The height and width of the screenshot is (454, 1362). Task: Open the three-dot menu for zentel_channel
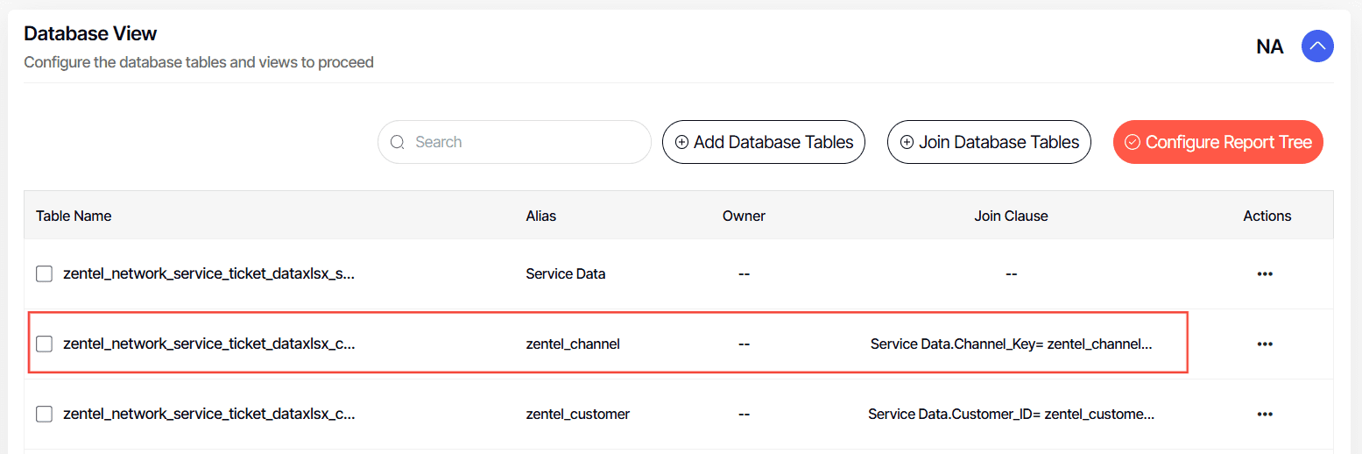pos(1265,344)
